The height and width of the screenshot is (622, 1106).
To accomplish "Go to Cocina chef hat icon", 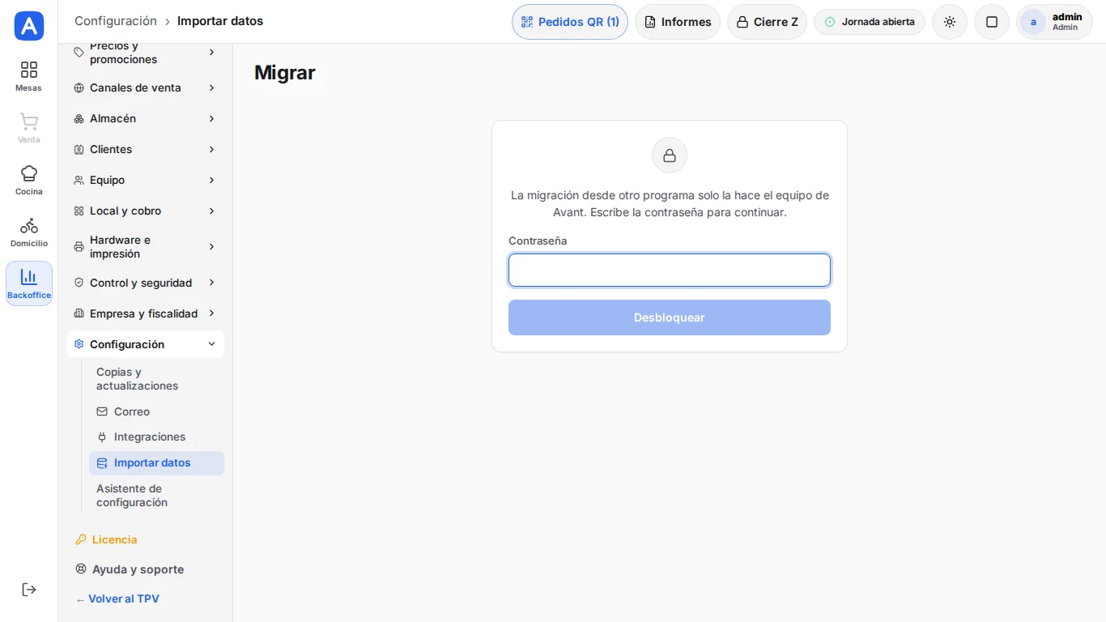I will [29, 173].
